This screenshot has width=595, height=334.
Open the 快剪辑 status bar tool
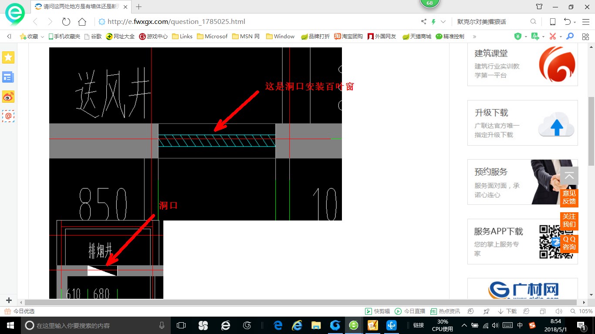(x=378, y=311)
